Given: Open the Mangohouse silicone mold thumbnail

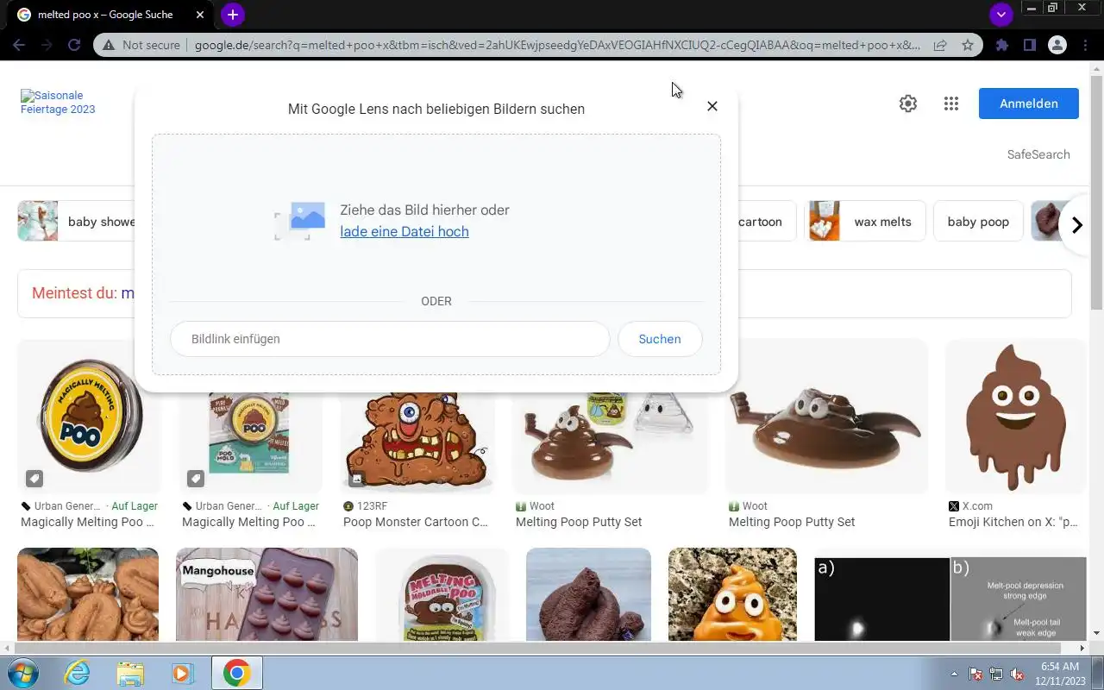Looking at the screenshot, I should click(267, 594).
